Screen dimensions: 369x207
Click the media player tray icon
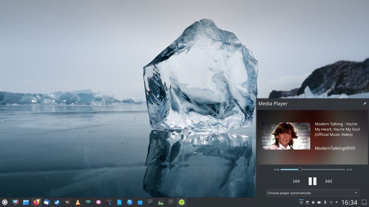click(301, 202)
